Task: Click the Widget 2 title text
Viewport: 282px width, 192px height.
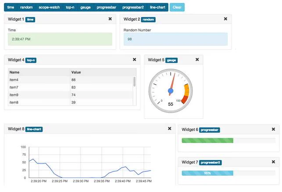Action: tap(132, 19)
